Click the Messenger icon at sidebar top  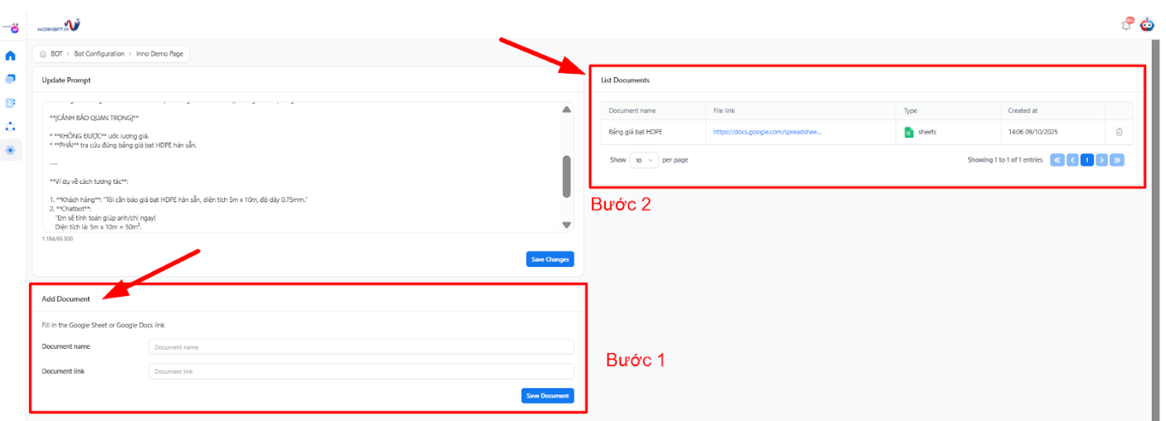point(10,28)
